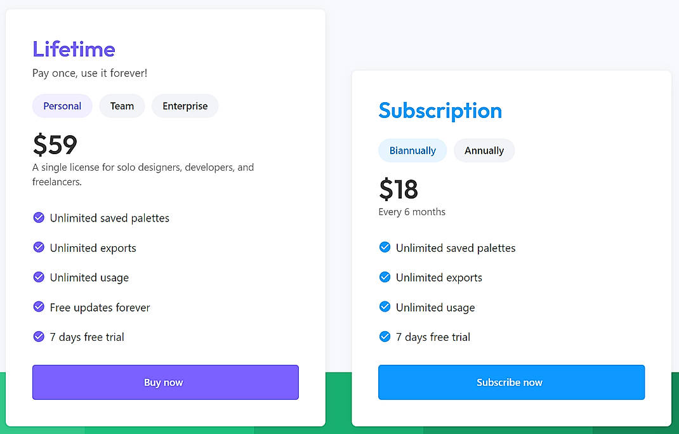Click the Buy now button
Screen dimensions: 679x434
click(x=164, y=382)
